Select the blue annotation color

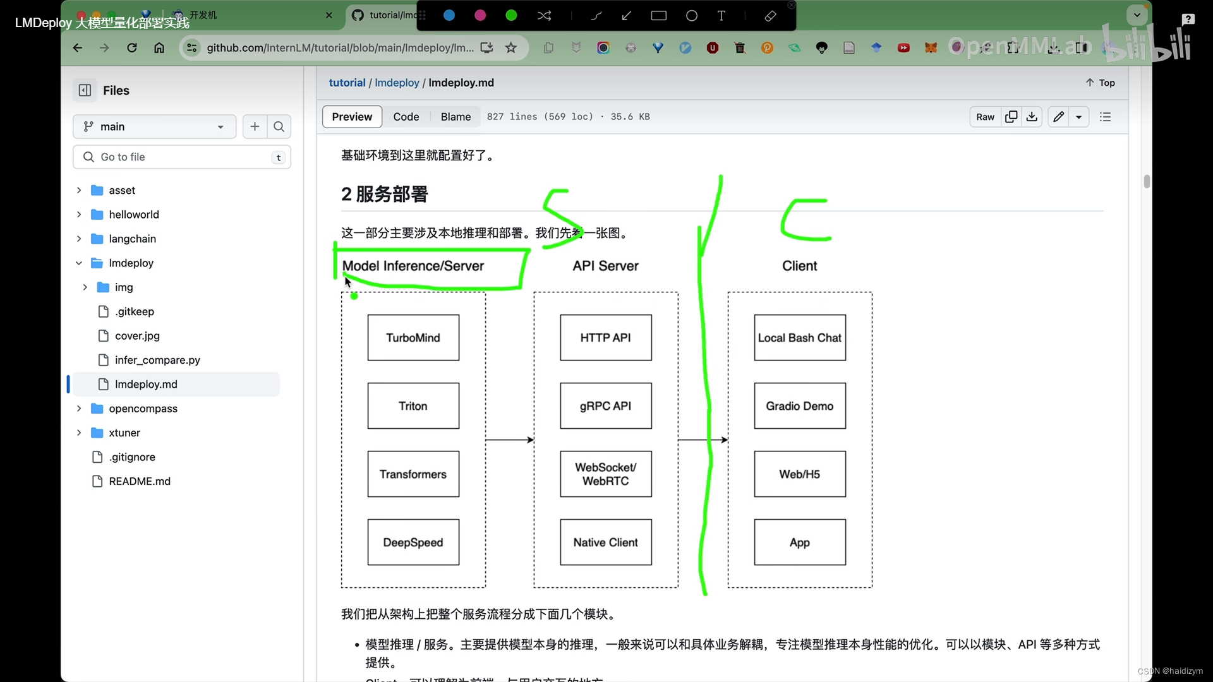click(449, 15)
